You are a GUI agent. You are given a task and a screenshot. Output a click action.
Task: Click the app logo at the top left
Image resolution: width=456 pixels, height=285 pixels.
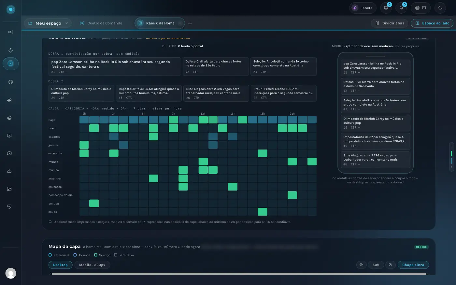pyautogui.click(x=11, y=9)
